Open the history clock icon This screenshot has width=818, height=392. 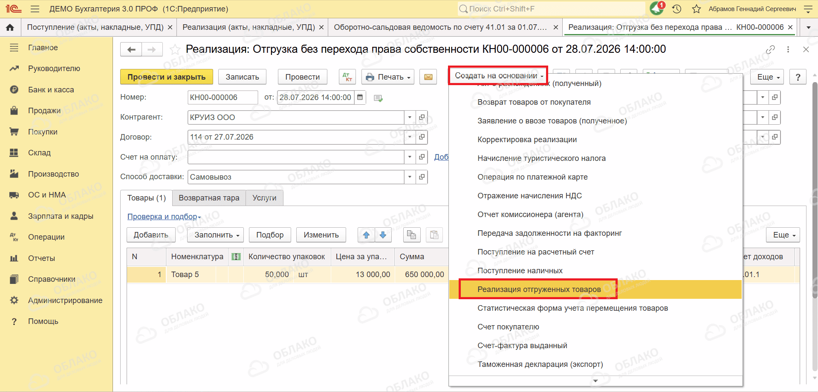pos(676,9)
